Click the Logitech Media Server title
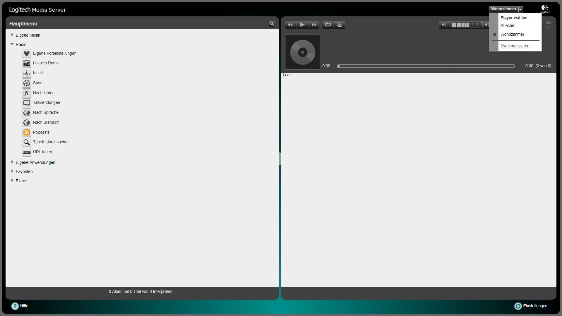The width and height of the screenshot is (562, 316). pos(37,10)
